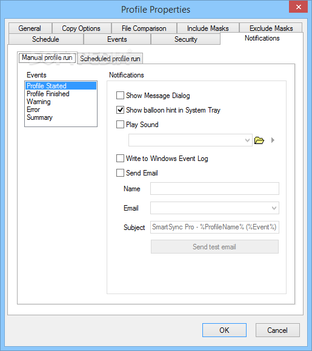Select the Include Masks tab

pos(208,28)
